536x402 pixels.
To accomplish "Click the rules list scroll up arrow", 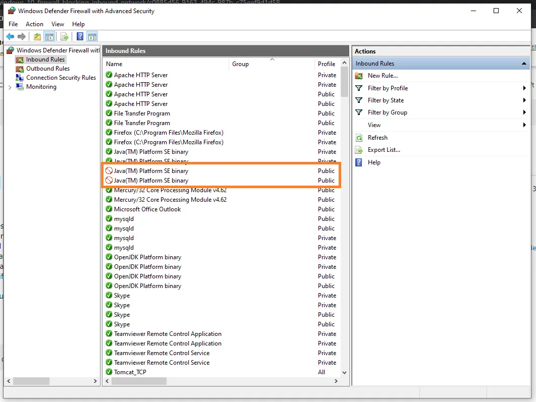I will (345, 63).
